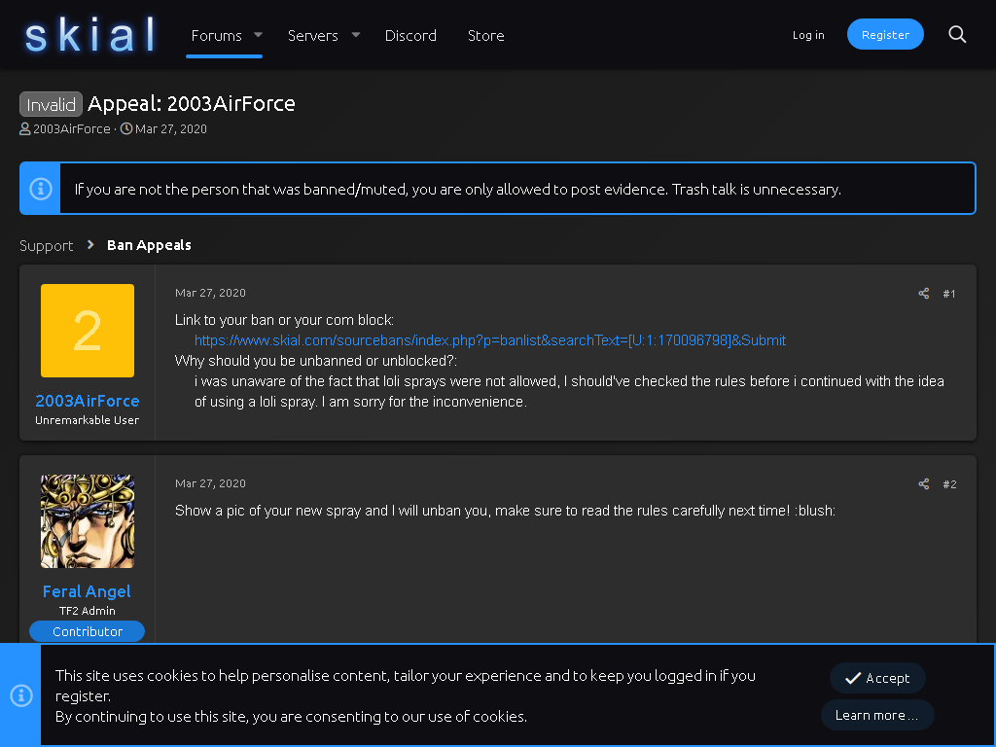Open 2003AirForce's yellow avatar

tap(87, 331)
